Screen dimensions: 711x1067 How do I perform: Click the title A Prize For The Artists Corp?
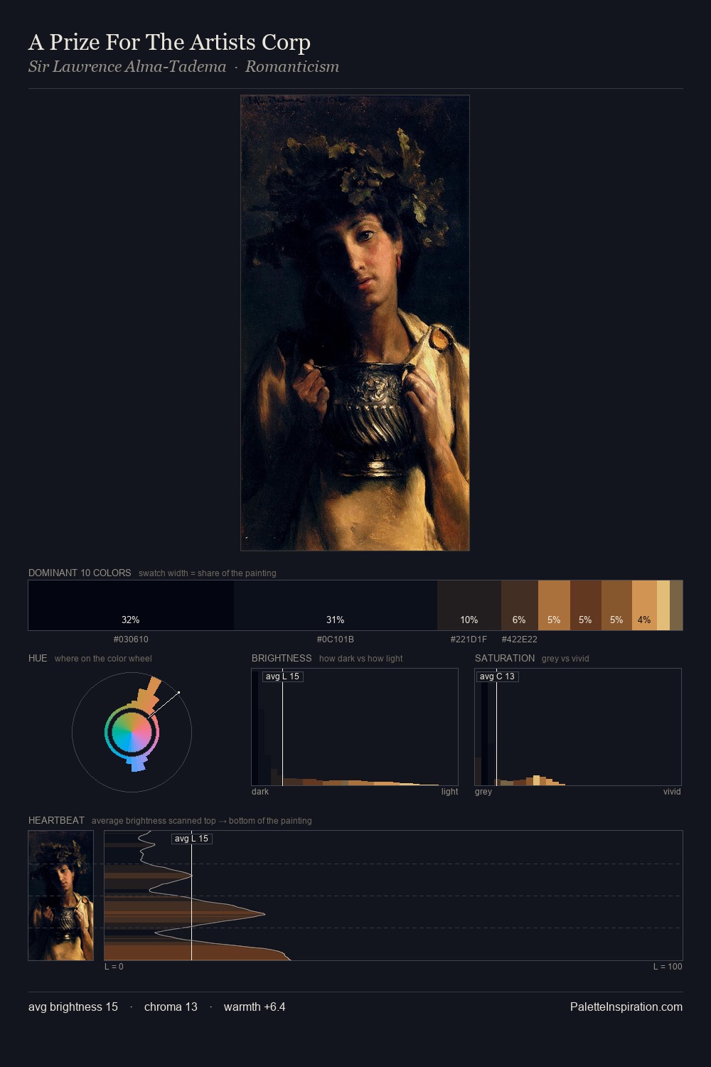pyautogui.click(x=169, y=43)
